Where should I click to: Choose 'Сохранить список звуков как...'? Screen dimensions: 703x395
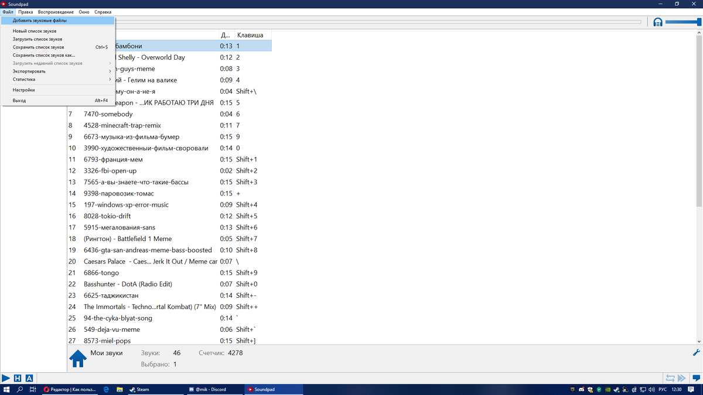tap(58, 55)
